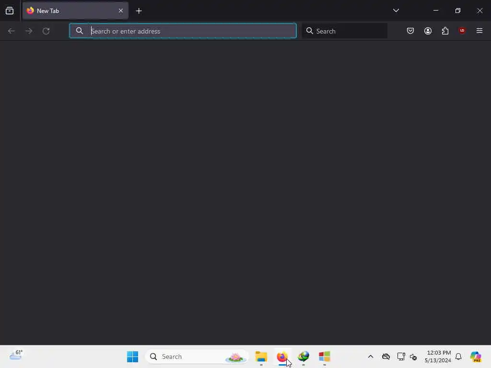Select the New Tab tab
The image size is (491, 368).
click(x=75, y=11)
